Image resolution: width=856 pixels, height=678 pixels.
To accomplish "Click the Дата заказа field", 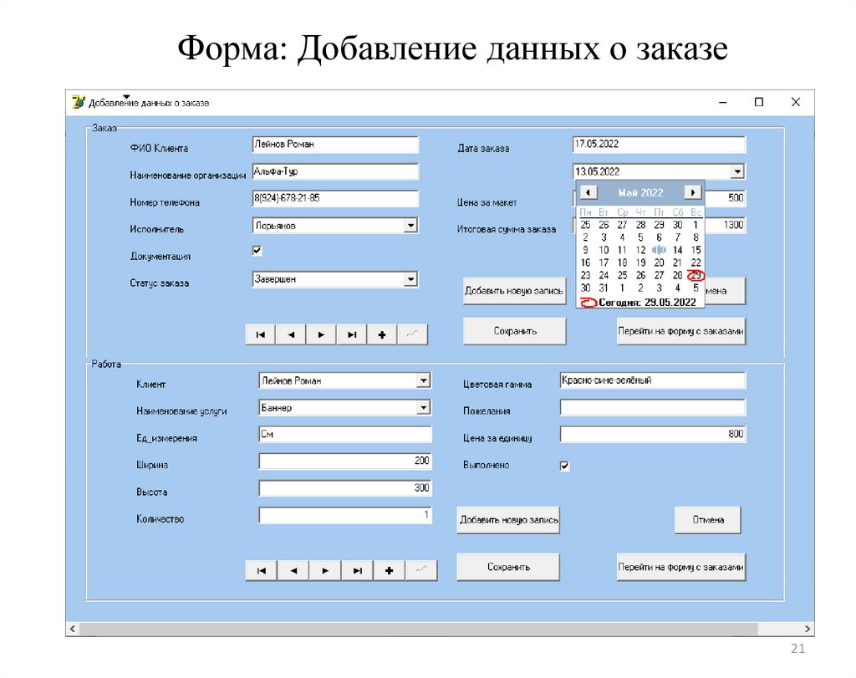I will tap(659, 145).
